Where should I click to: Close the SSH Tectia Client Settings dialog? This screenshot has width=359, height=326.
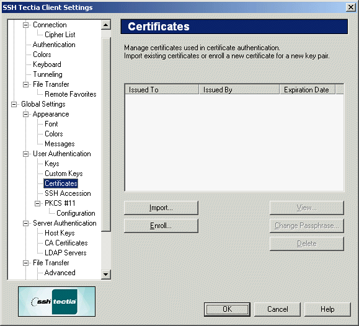click(351, 7)
